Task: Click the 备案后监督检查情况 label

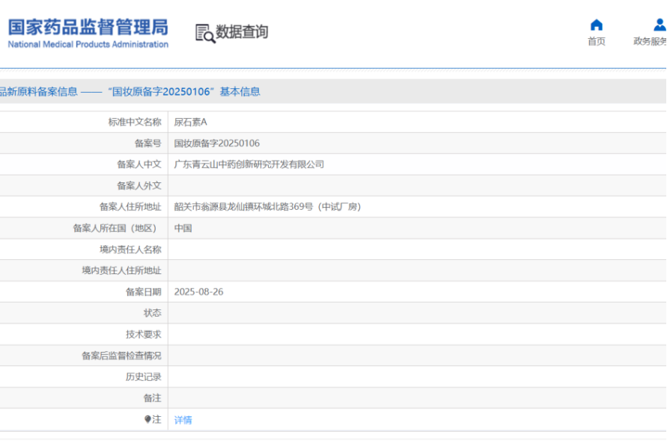Action: coord(122,356)
